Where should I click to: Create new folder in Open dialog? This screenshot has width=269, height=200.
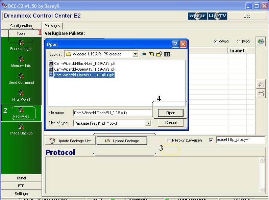tap(159, 54)
